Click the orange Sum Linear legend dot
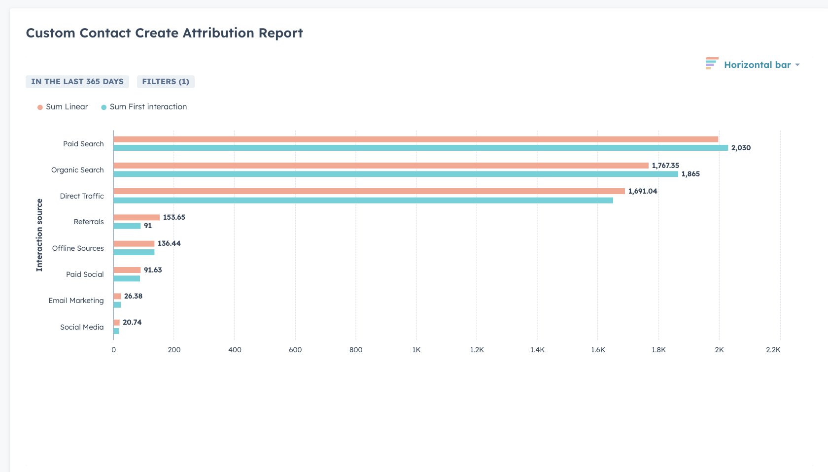 (40, 107)
